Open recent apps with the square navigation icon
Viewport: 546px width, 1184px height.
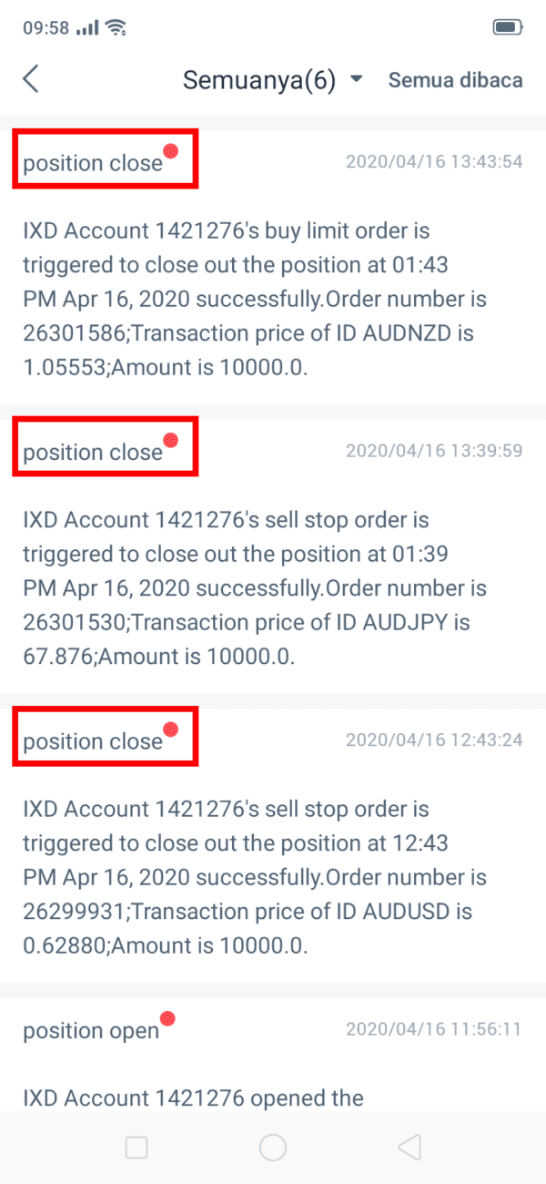tap(136, 1148)
